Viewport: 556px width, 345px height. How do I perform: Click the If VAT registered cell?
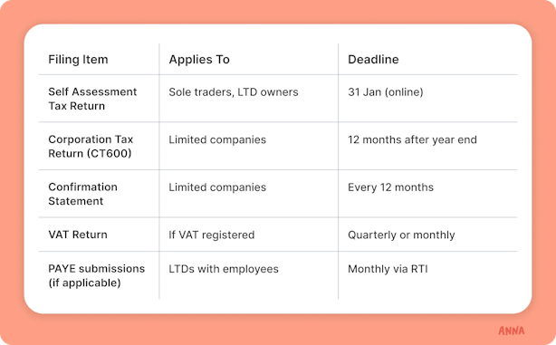pos(212,235)
